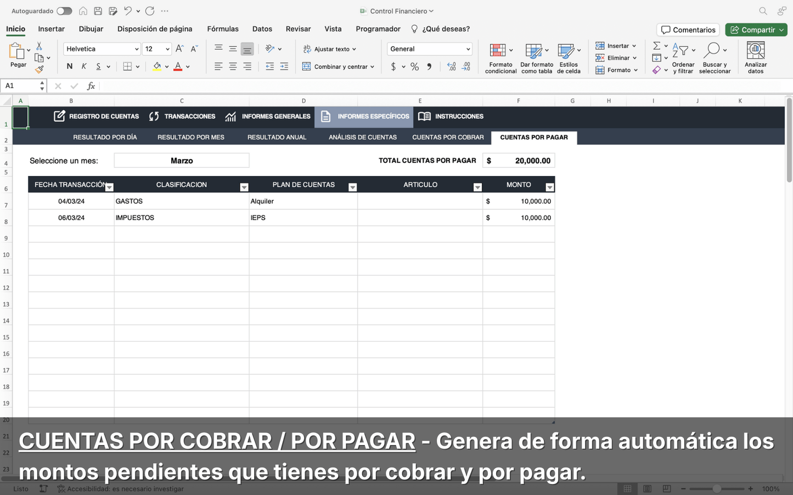Image resolution: width=793 pixels, height=495 pixels.
Task: Click the Format Painter brush icon
Action: pos(40,70)
